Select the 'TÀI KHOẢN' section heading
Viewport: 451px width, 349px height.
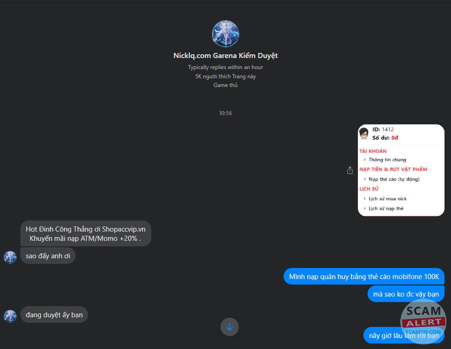(373, 151)
